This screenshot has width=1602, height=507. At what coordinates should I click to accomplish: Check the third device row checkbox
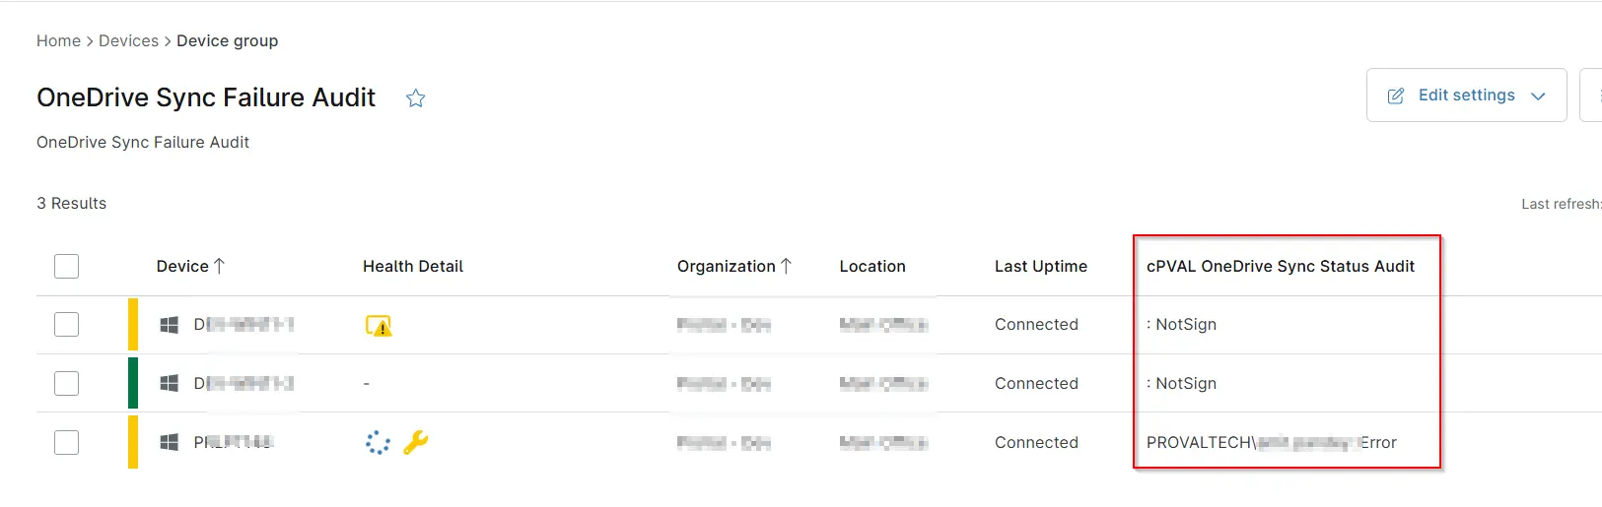(x=66, y=443)
